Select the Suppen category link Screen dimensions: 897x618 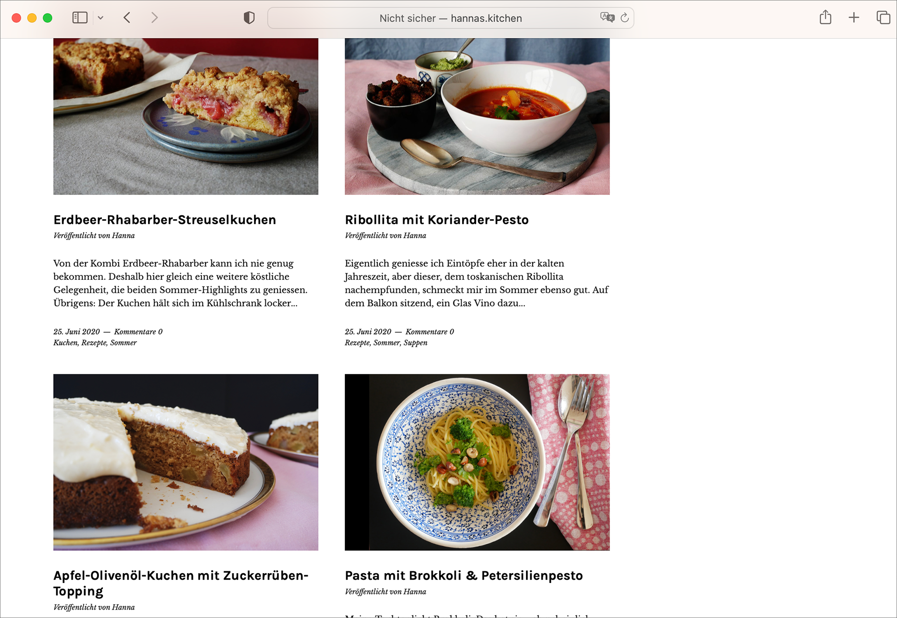click(415, 343)
